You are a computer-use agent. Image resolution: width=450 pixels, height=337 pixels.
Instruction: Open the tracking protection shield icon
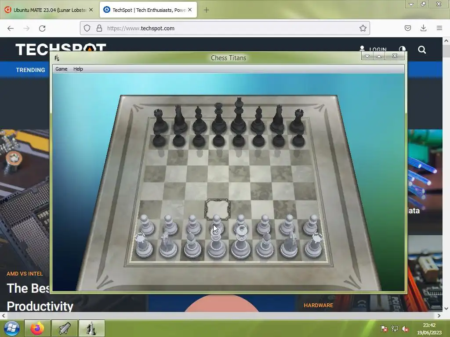(87, 28)
